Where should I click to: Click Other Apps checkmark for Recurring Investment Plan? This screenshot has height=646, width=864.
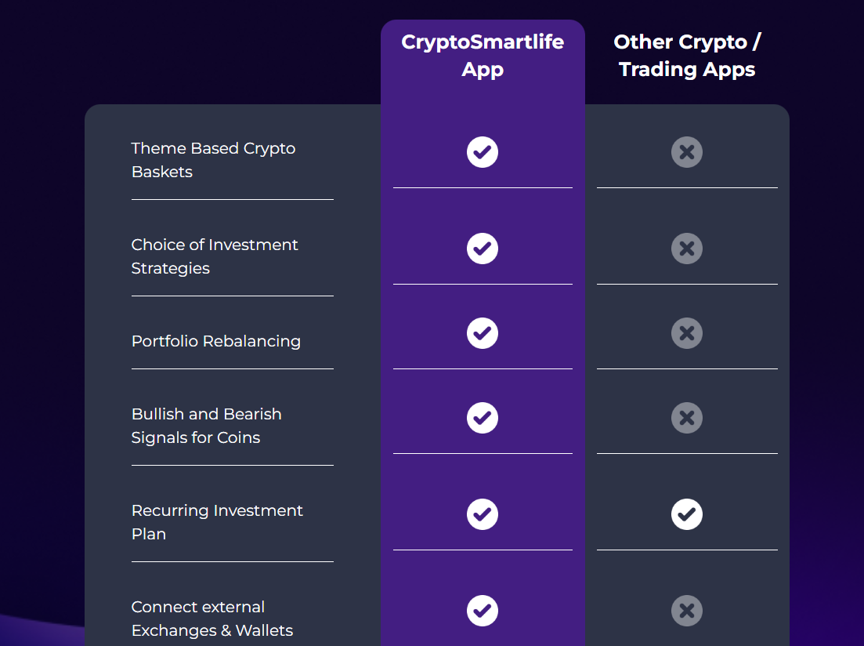point(687,514)
